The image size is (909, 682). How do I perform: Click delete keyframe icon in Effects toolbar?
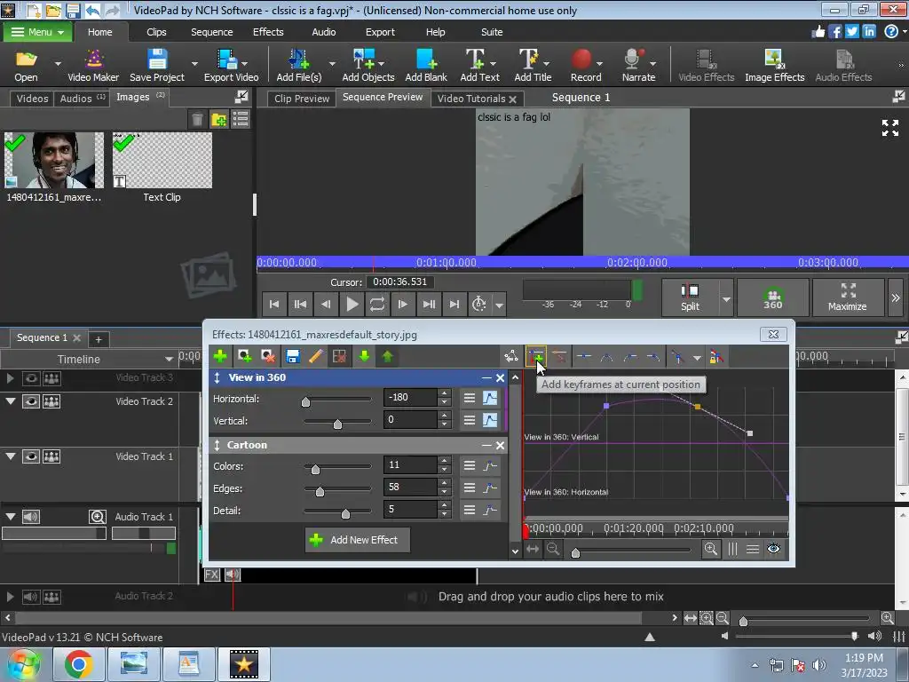point(559,356)
